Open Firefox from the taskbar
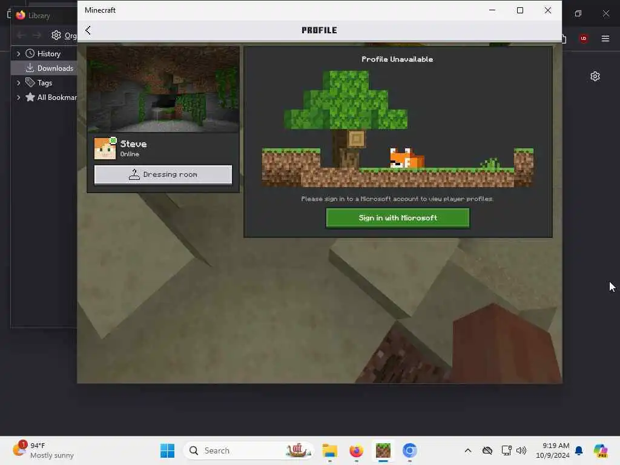The height and width of the screenshot is (465, 620). [x=356, y=450]
